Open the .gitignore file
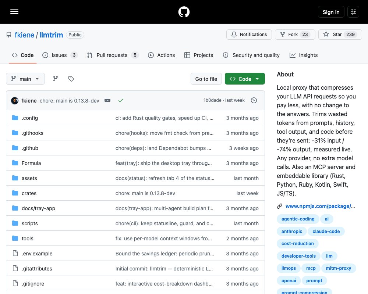Image resolution: width=368 pixels, height=294 pixels. 33,284
